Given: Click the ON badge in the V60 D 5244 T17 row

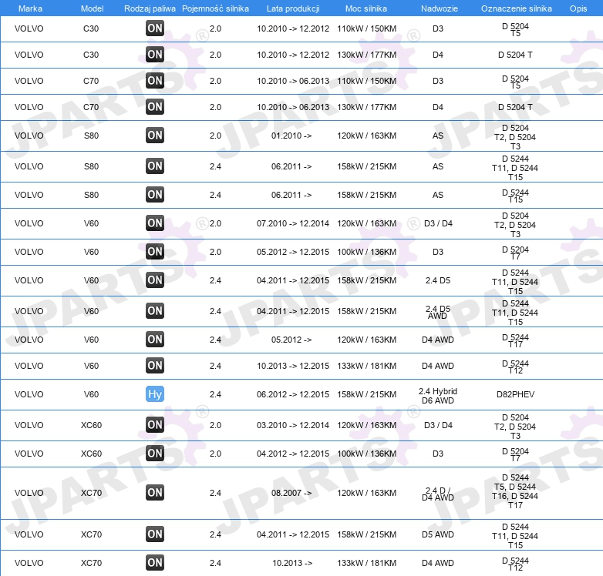Looking at the screenshot, I should pos(155,339).
